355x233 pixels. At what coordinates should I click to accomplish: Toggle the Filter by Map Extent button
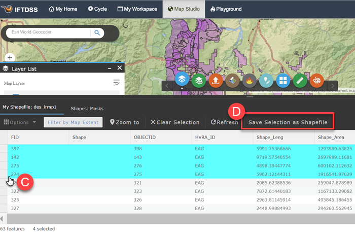73,122
